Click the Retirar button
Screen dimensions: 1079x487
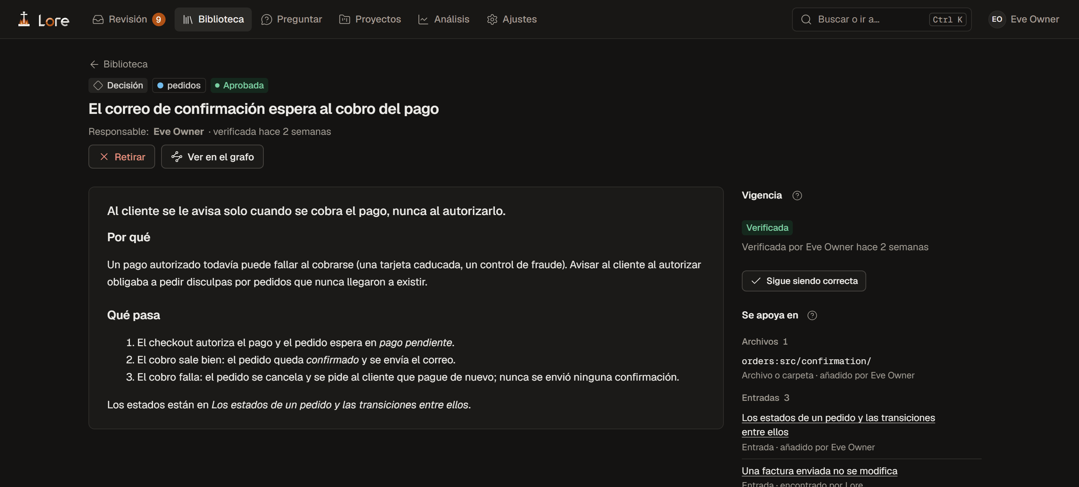coord(122,157)
